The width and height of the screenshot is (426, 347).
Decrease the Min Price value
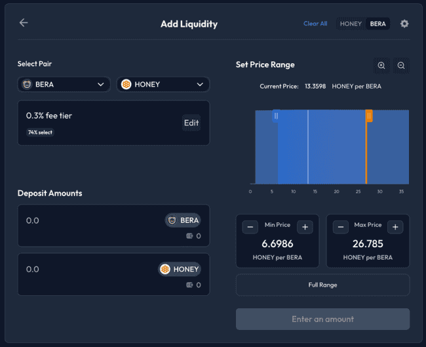click(x=250, y=227)
